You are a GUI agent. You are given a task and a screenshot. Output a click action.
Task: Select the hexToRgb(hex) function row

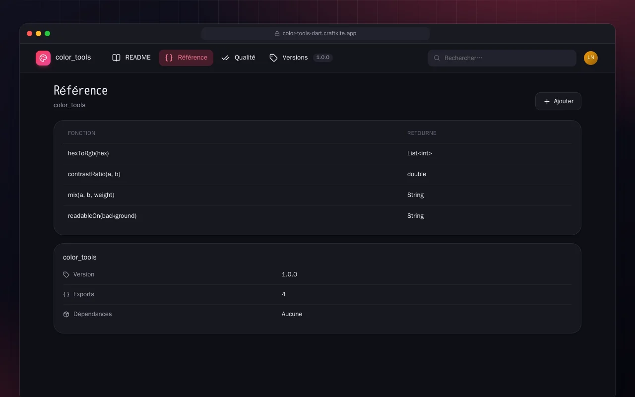coord(317,153)
